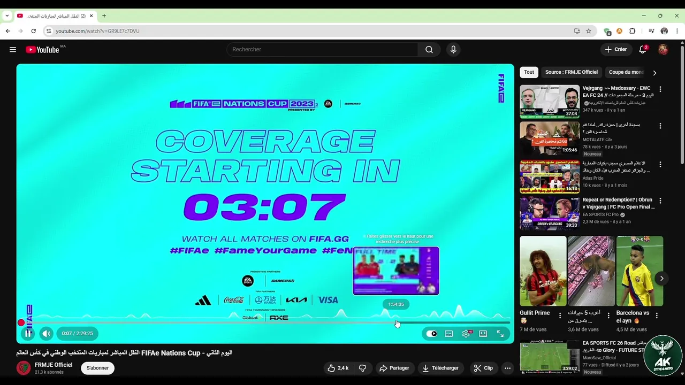The width and height of the screenshot is (685, 385).
Task: Subscribe with the S'abonner button
Action: point(97,368)
